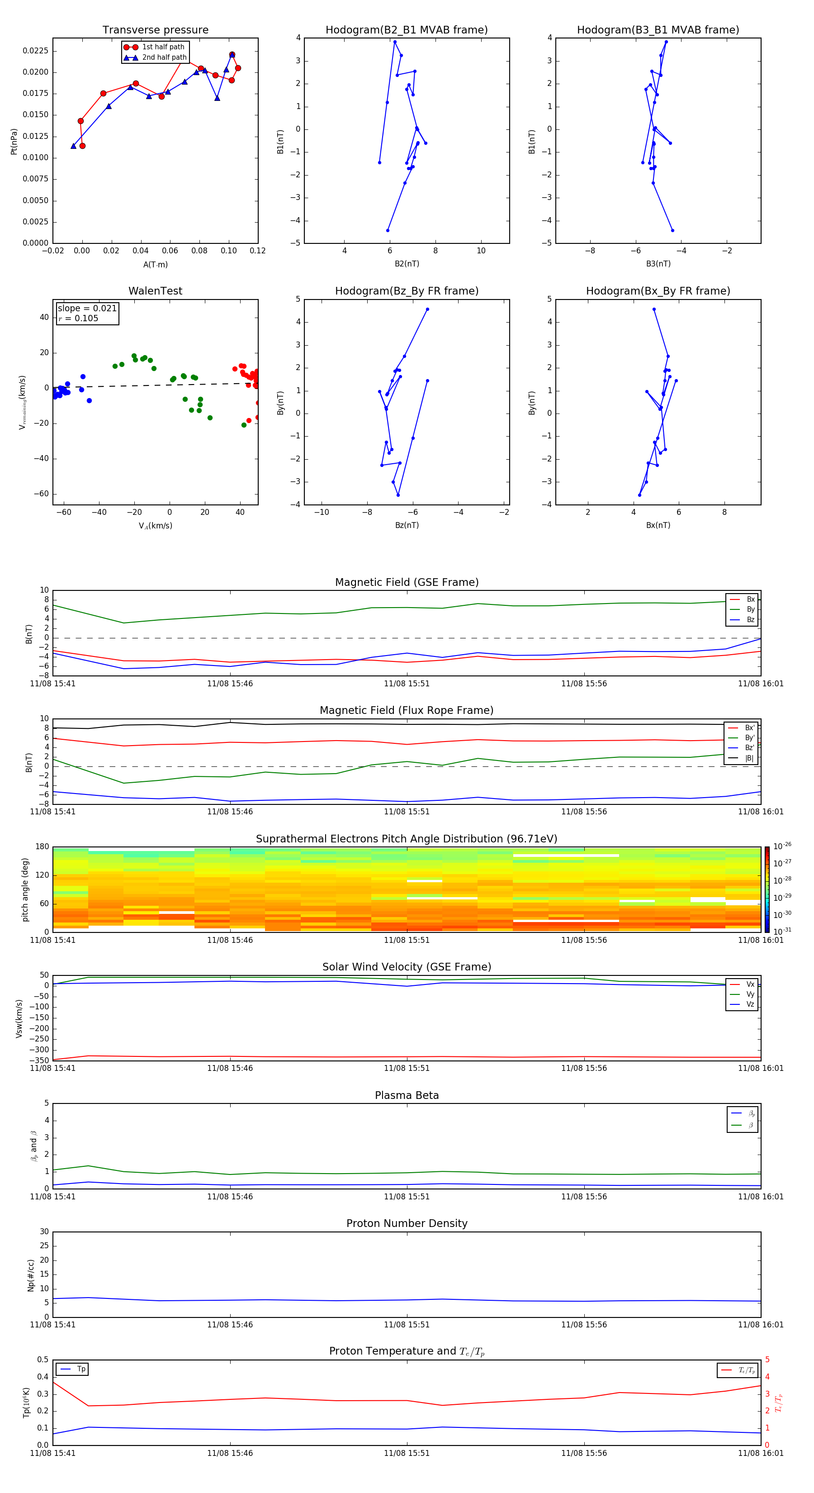Click 'Hodogram(B3_B1 MVAB frame)' title
This screenshot has height=1493, width=814.
[x=658, y=29]
